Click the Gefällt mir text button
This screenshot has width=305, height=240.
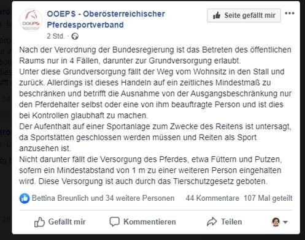[67, 222]
